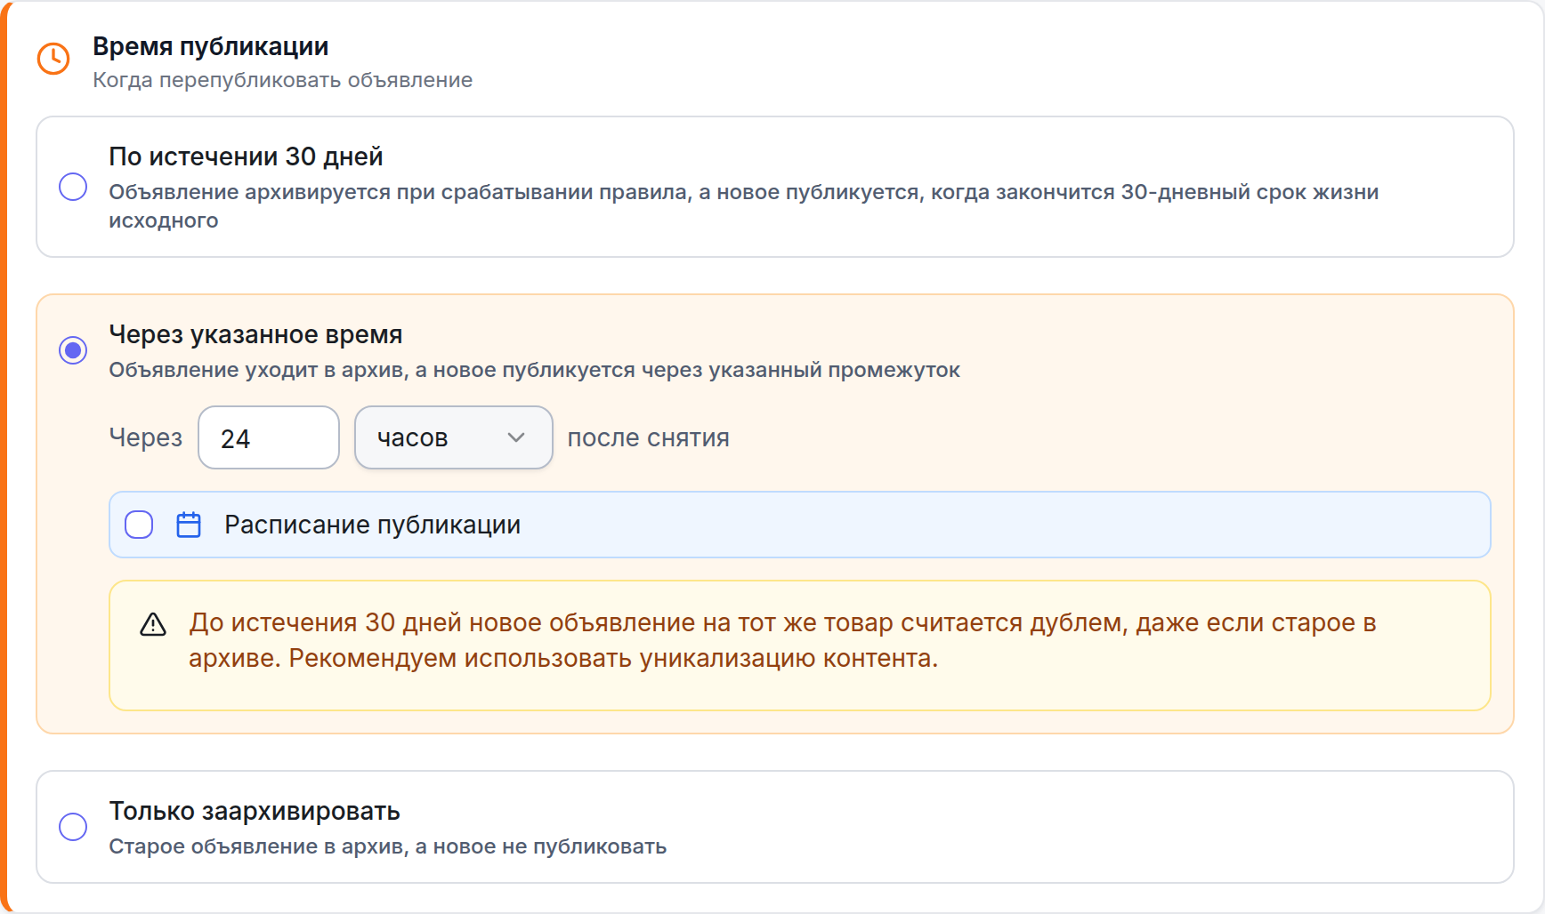Screen dimensions: 1545x914
Task: Select the По истечении 30 дней radio button
Action: pos(73,187)
